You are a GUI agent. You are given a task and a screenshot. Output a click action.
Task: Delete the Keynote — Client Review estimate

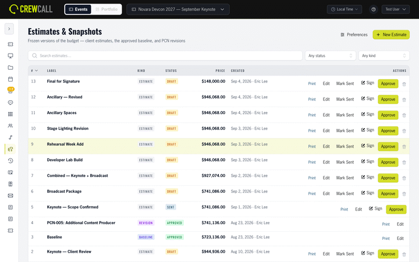404,254
